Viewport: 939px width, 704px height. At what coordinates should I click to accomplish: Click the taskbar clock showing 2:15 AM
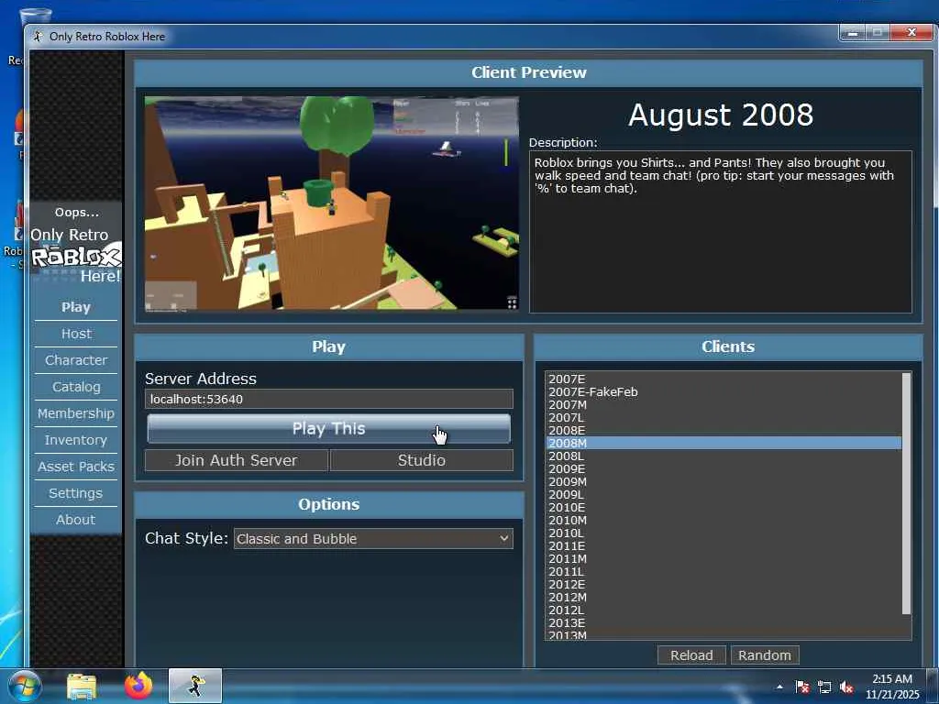(892, 687)
